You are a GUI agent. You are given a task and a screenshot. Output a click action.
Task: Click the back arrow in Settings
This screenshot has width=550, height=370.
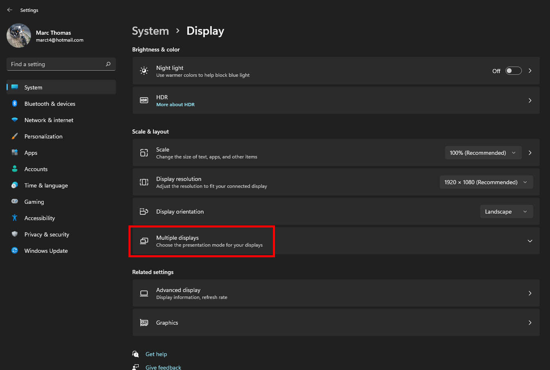point(10,10)
